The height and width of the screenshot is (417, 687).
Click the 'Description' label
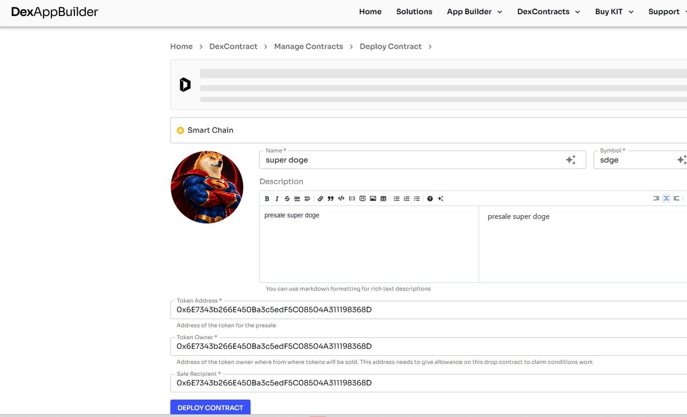[x=281, y=181]
